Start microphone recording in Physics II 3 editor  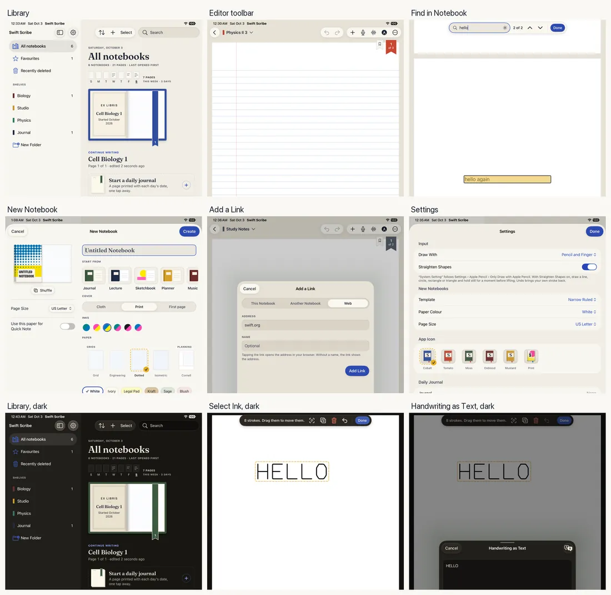[x=363, y=32]
